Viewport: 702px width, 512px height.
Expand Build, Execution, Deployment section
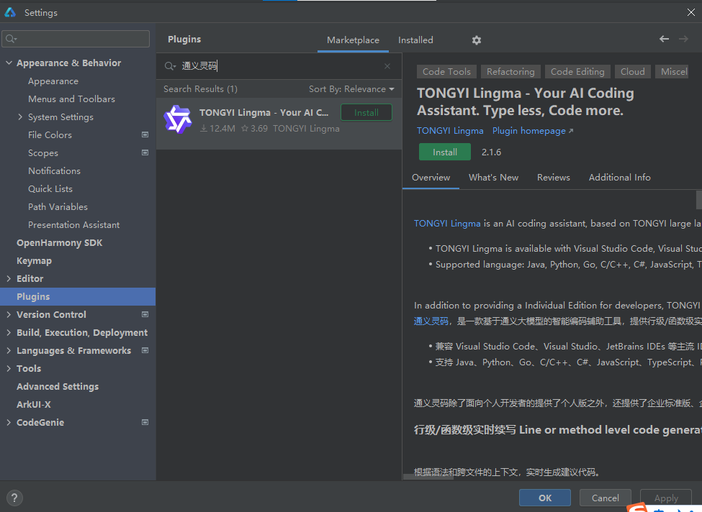pos(9,332)
